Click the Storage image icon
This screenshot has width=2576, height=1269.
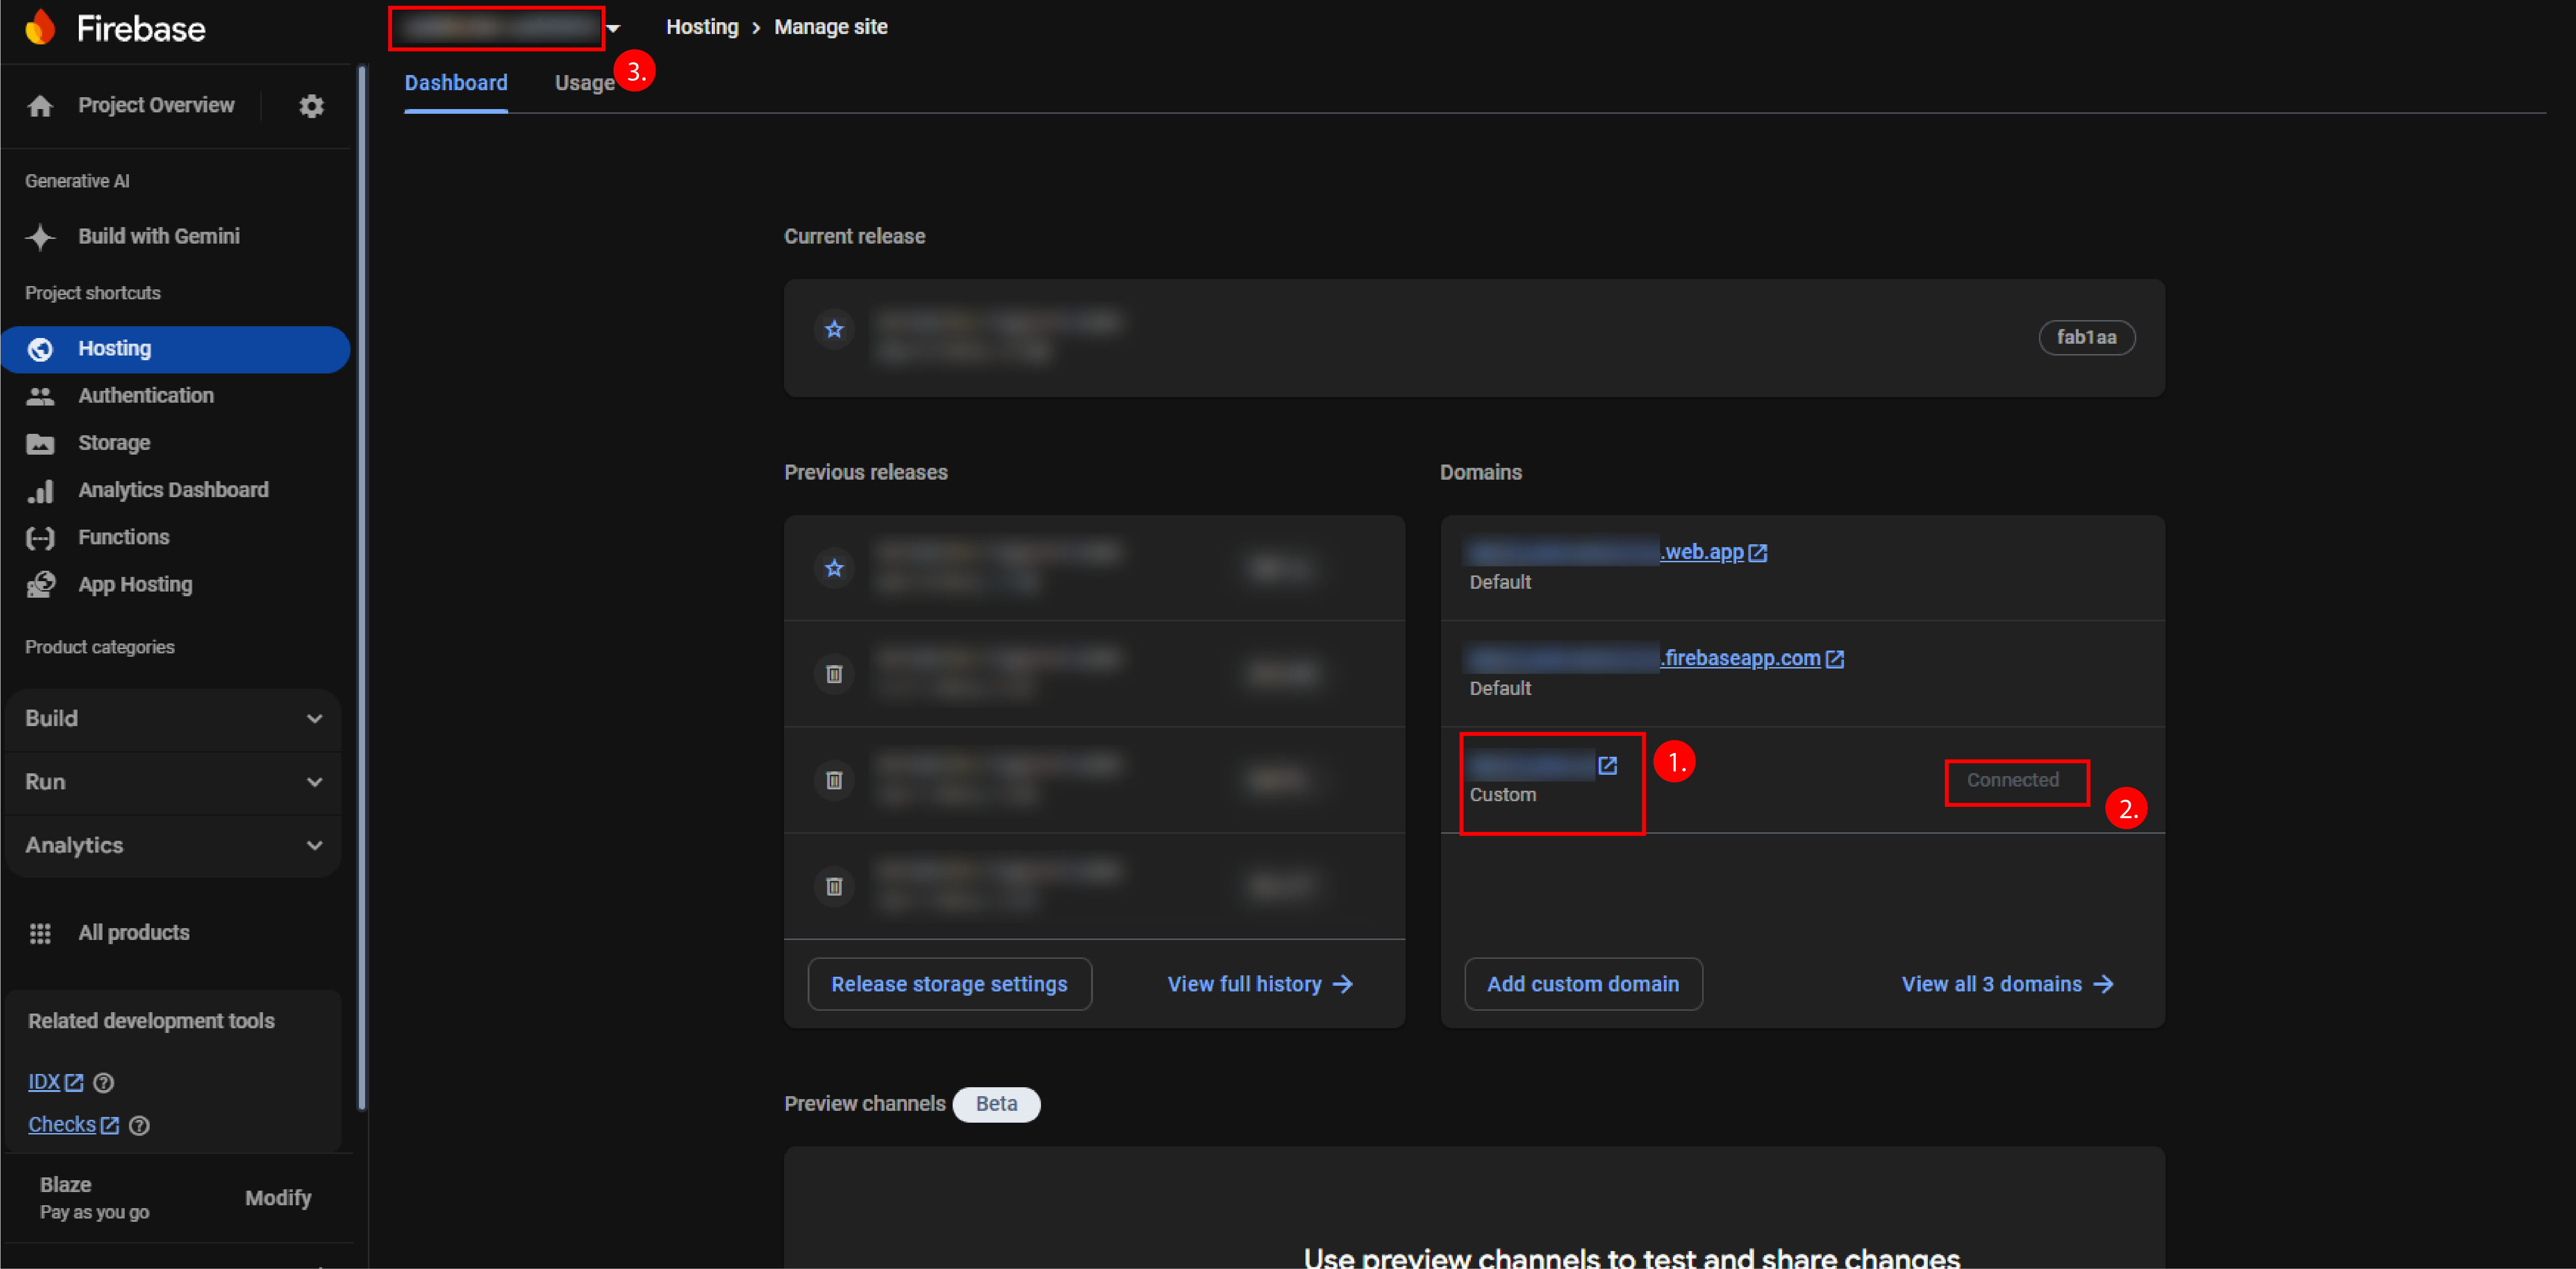pos(40,444)
